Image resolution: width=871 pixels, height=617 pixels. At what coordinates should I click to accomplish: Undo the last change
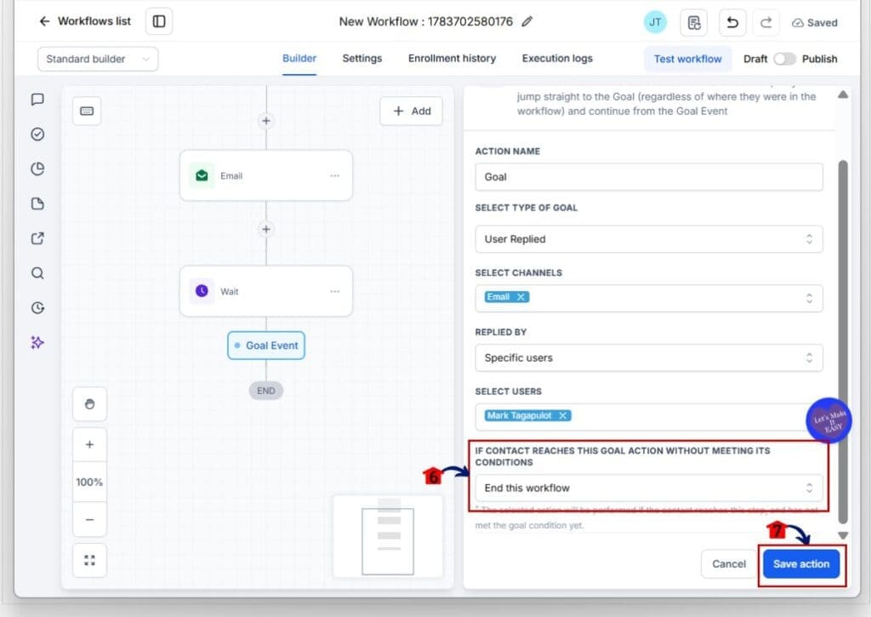[x=732, y=22]
